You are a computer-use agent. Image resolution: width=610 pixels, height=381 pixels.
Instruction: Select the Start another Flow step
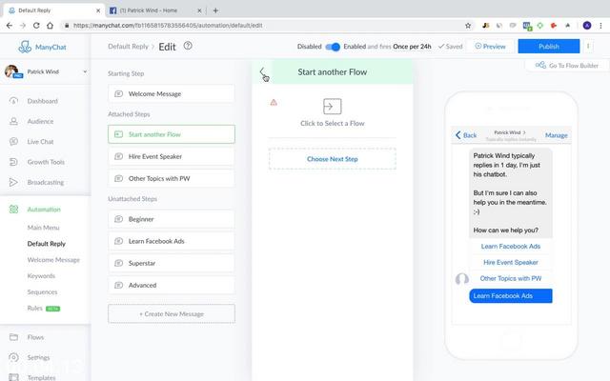coord(172,134)
